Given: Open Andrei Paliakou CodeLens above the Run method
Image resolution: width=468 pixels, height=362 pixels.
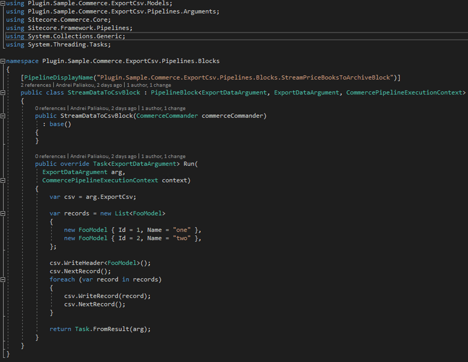Looking at the screenshot, I should pos(103,156).
